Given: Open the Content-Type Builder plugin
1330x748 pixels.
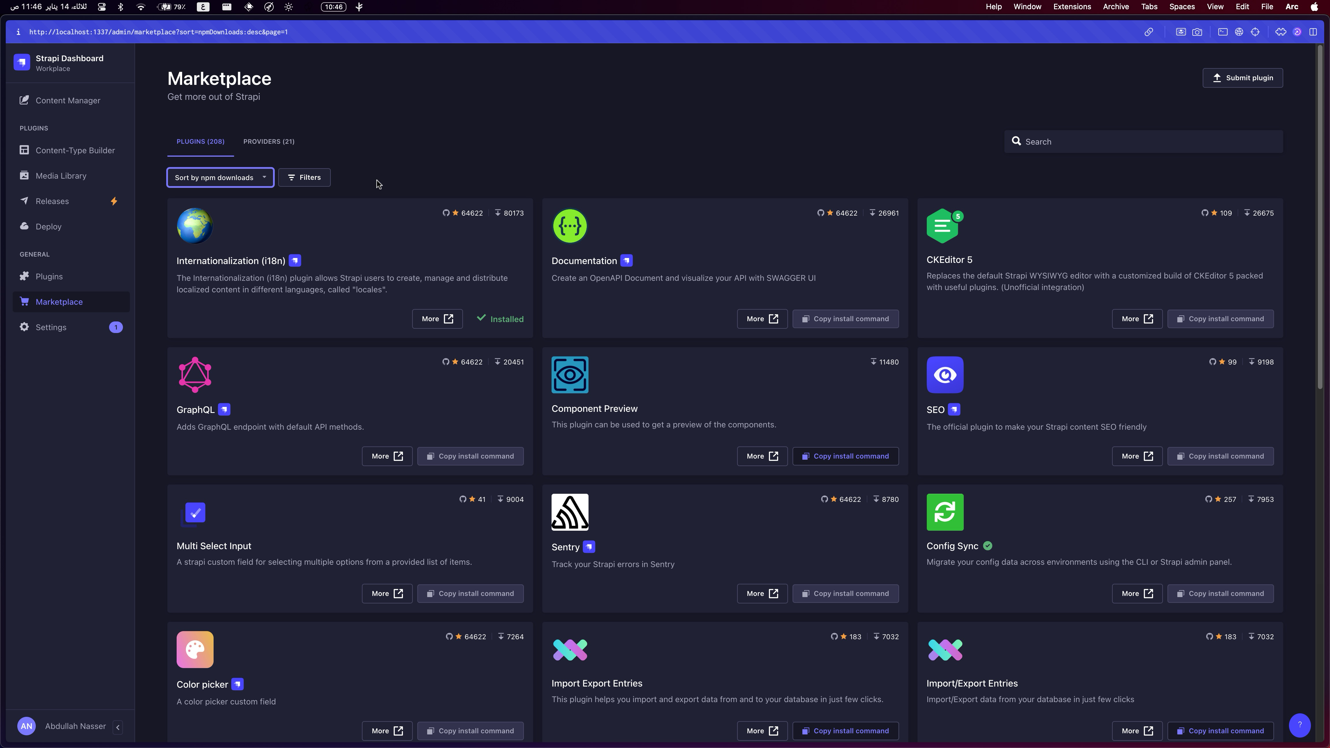Looking at the screenshot, I should 75,150.
